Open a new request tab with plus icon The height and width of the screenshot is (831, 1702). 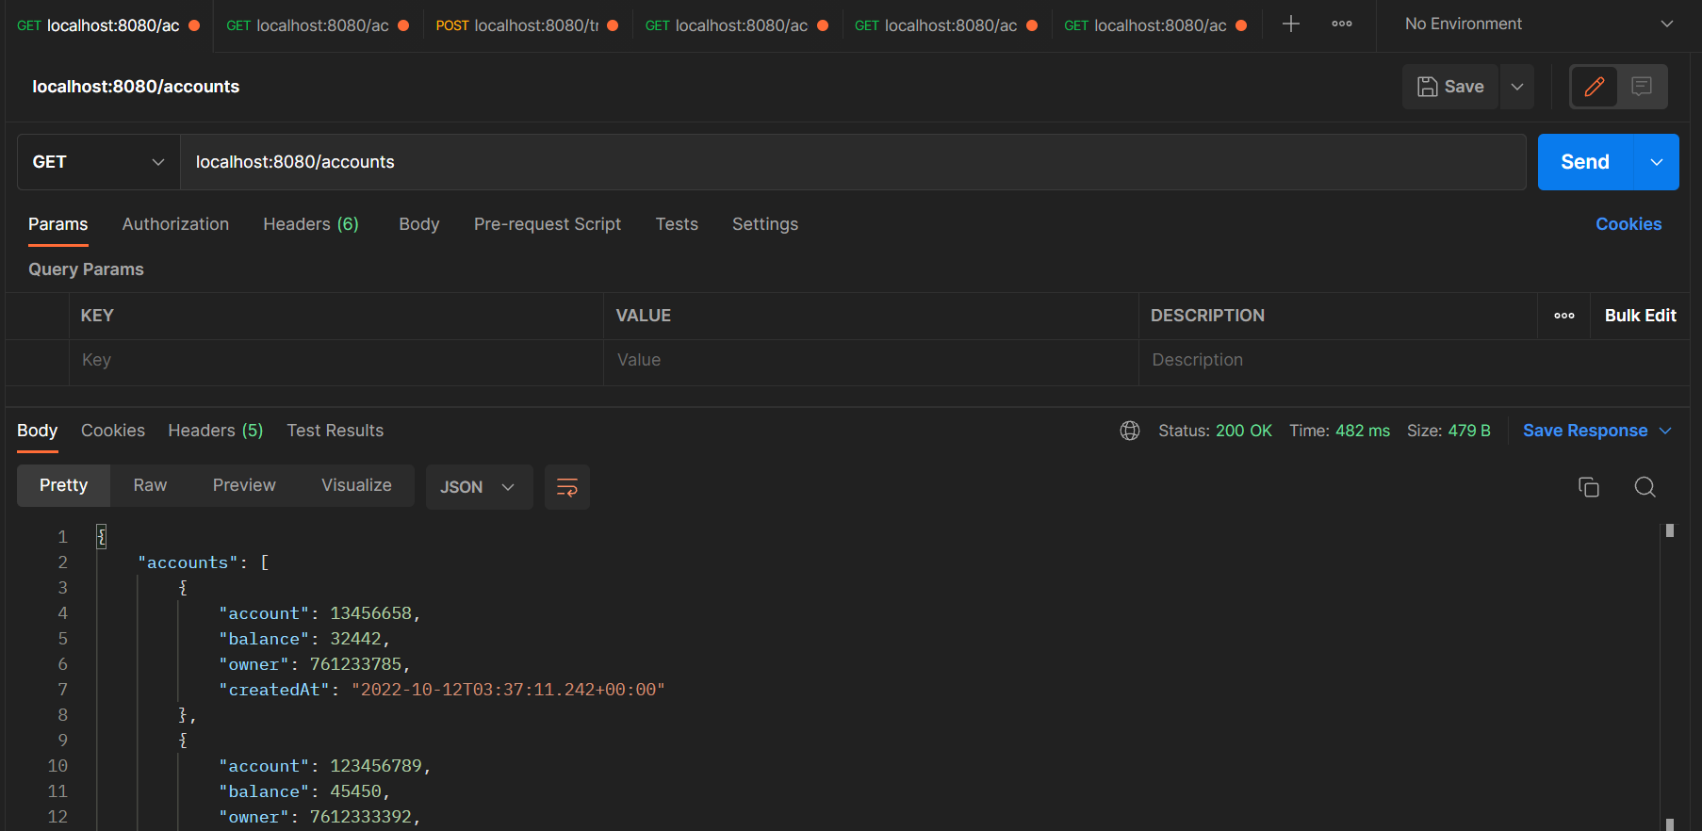pyautogui.click(x=1291, y=24)
